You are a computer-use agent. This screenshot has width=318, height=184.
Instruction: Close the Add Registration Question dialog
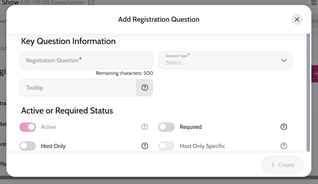click(297, 19)
